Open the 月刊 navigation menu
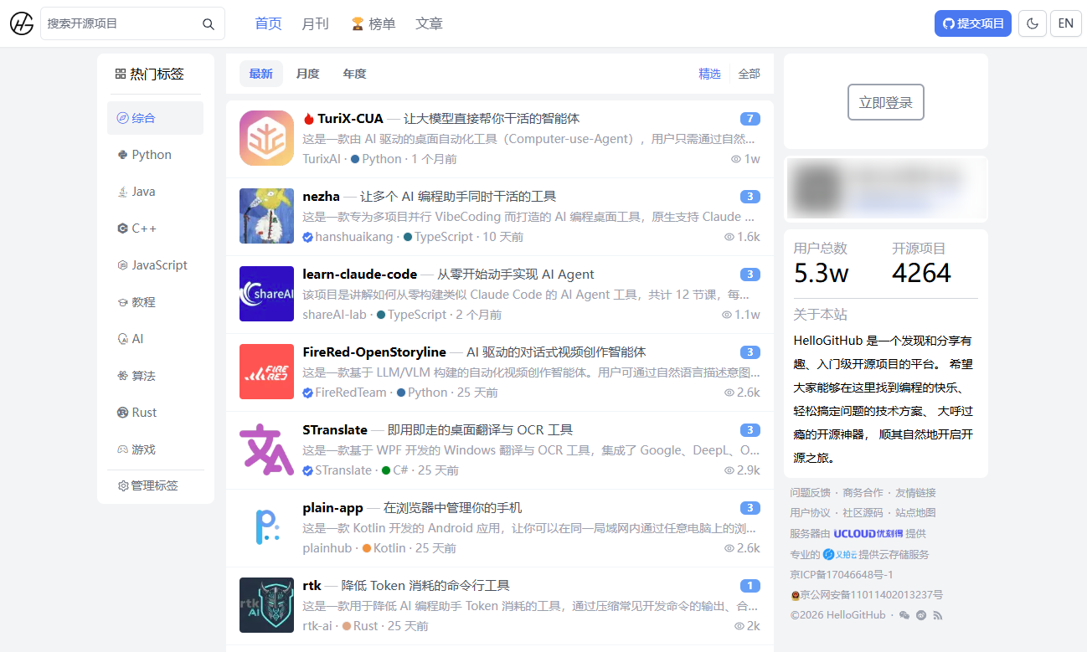Viewport: 1087px width, 652px height. click(x=315, y=23)
